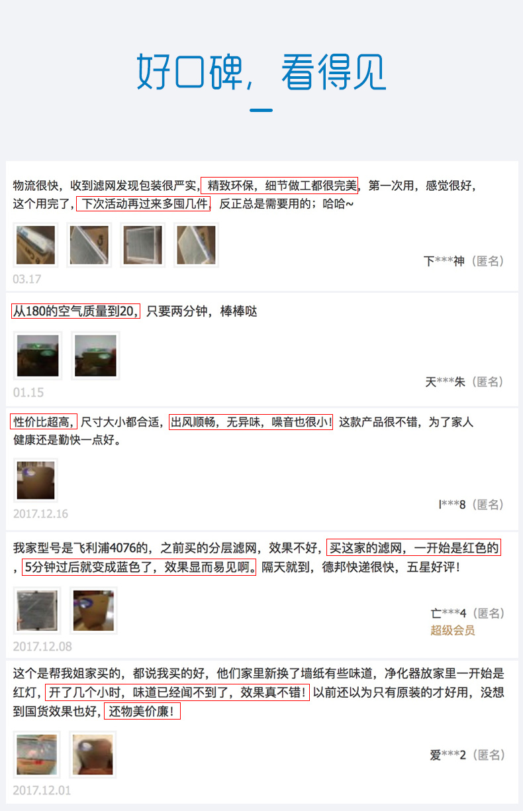Click highlighted phrase 从180的空气质量到20

tap(75, 311)
